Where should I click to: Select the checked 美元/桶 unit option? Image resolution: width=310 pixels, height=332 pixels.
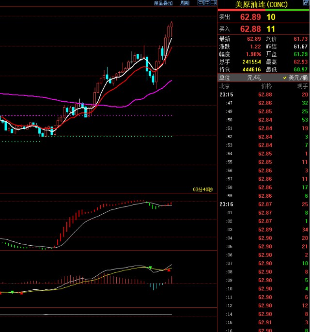[x=295, y=78]
